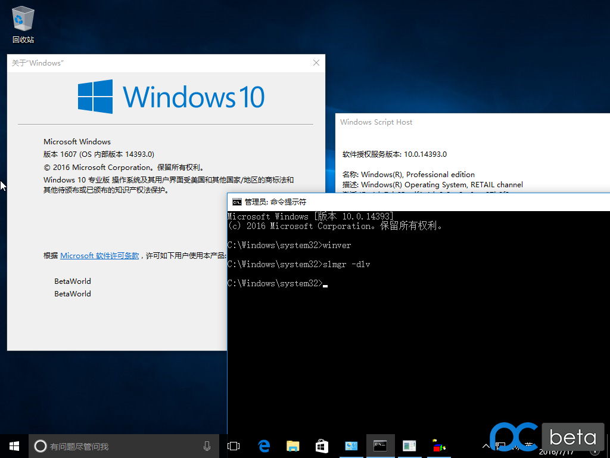
Task: Click 'Microsoft Windows' text in About dialog
Action: point(77,142)
